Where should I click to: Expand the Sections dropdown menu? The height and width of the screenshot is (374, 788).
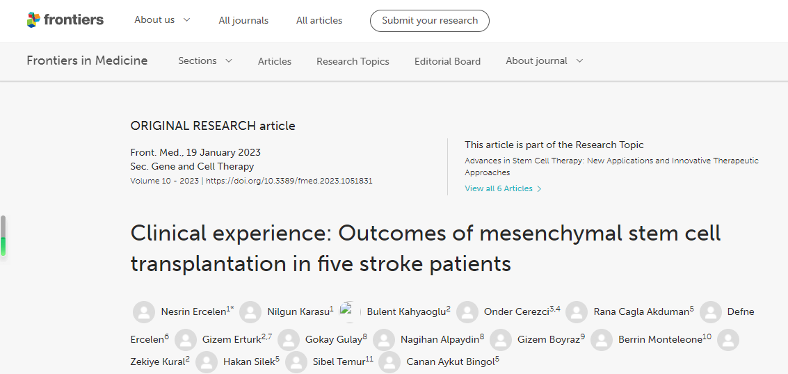pos(205,61)
